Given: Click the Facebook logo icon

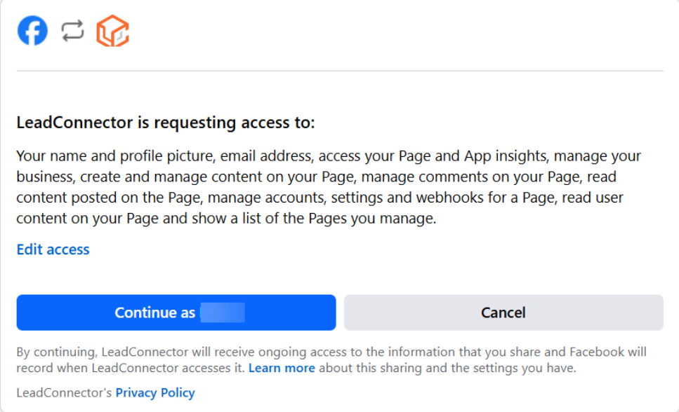Looking at the screenshot, I should point(32,32).
